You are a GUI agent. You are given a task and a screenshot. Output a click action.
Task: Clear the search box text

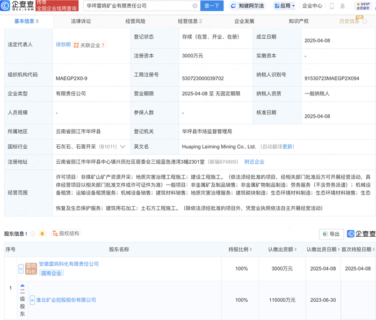pyautogui.click(x=194, y=6)
